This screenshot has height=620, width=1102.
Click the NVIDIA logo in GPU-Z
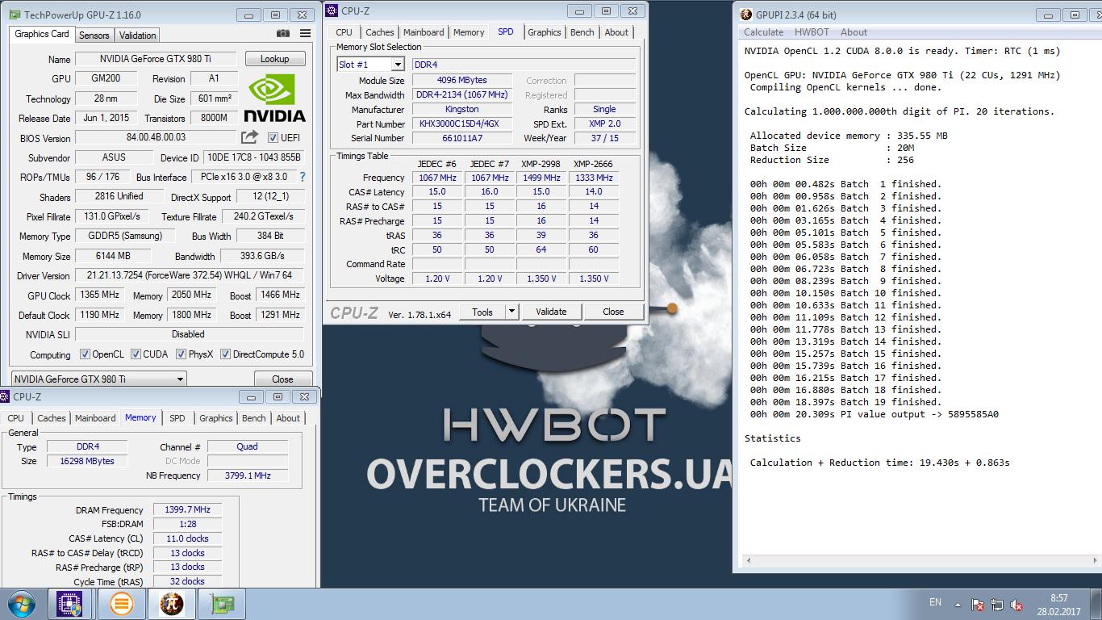click(x=274, y=98)
